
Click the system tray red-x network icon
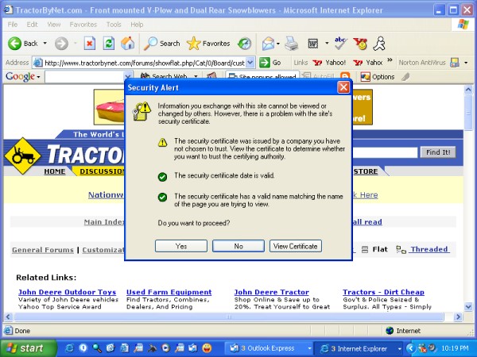point(422,348)
